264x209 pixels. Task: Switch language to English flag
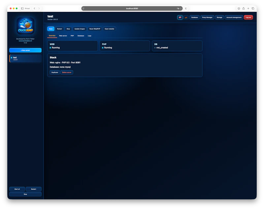[180, 17]
